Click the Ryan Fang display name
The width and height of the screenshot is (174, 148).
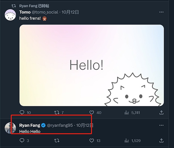(x=30, y=125)
